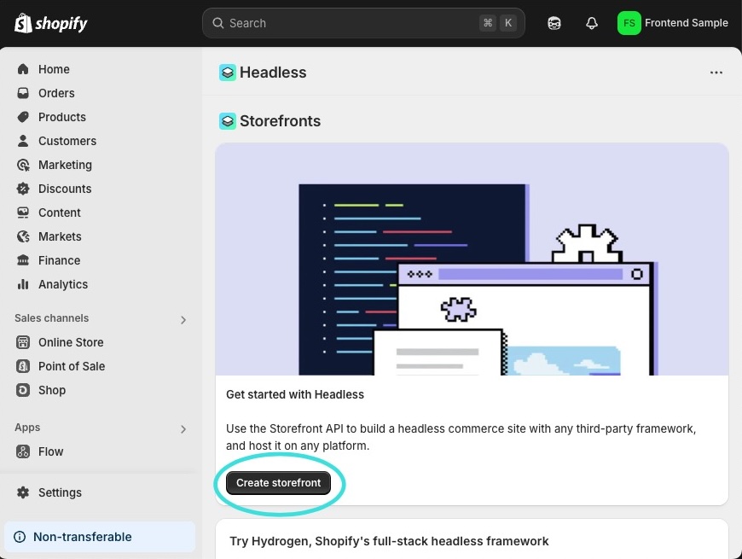Viewport: 742px width, 559px height.
Task: Open the Non-transferable notice
Action: pos(100,537)
